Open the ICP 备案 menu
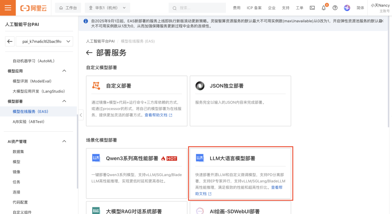This screenshot has height=214, width=392. click(254, 8)
